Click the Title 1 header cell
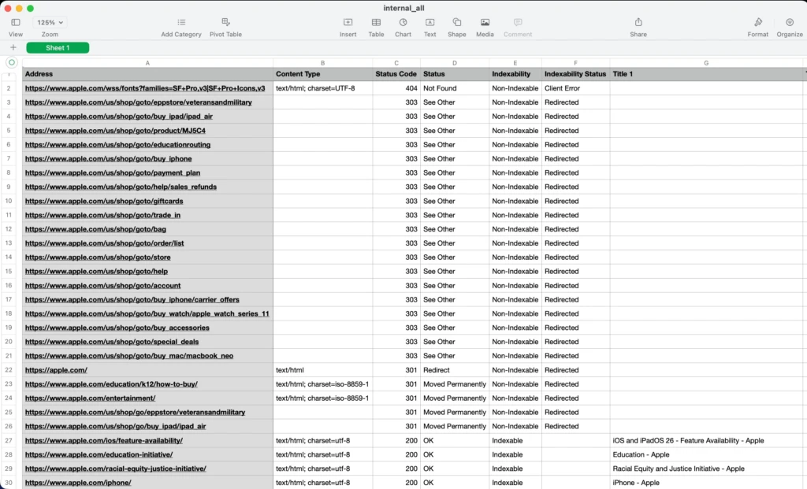The width and height of the screenshot is (807, 489). [x=706, y=74]
